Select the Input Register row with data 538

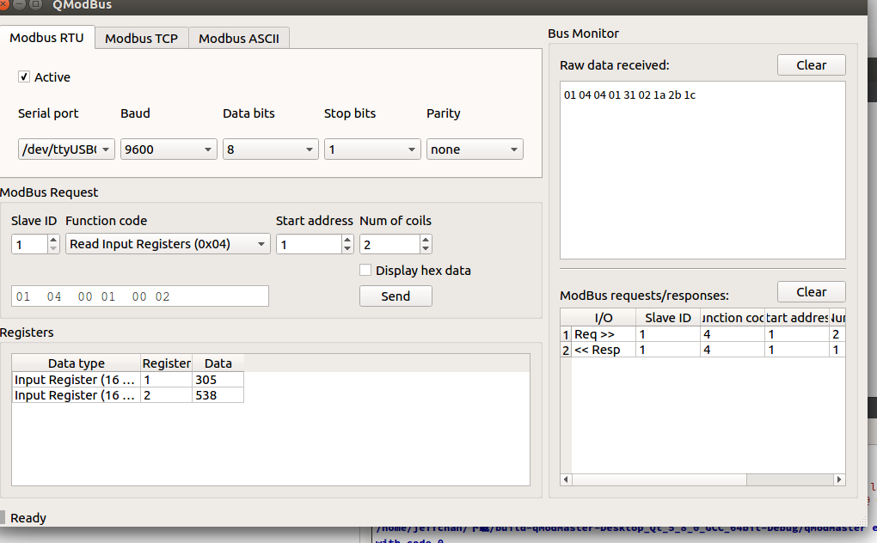click(x=127, y=395)
